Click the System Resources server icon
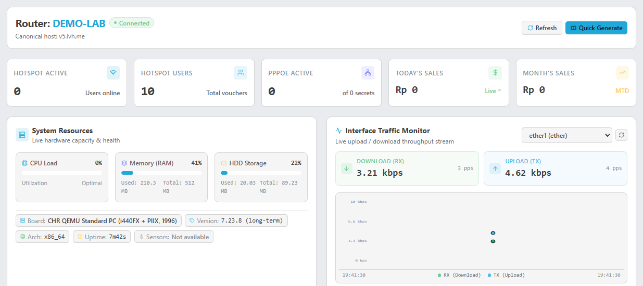The height and width of the screenshot is (286, 643). pyautogui.click(x=22, y=135)
